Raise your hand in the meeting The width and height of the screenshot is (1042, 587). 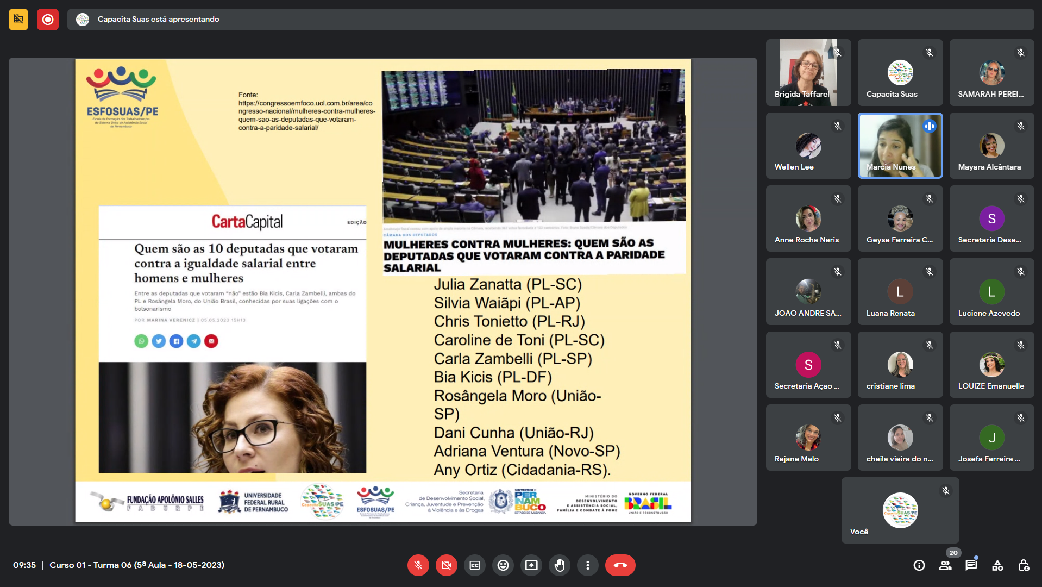coord(560,565)
